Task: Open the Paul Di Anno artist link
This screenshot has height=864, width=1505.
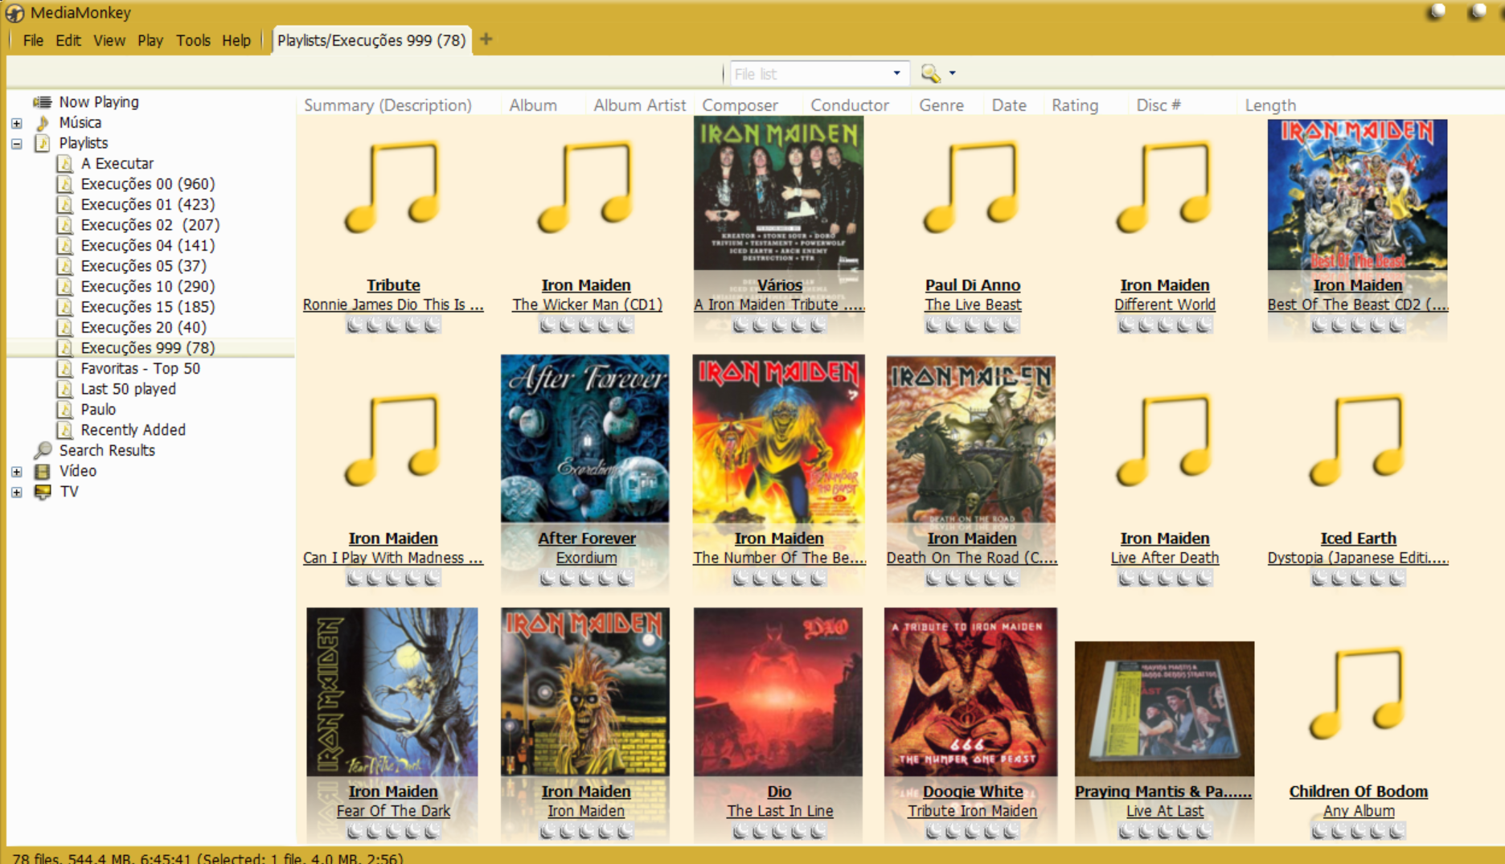Action: coord(973,285)
